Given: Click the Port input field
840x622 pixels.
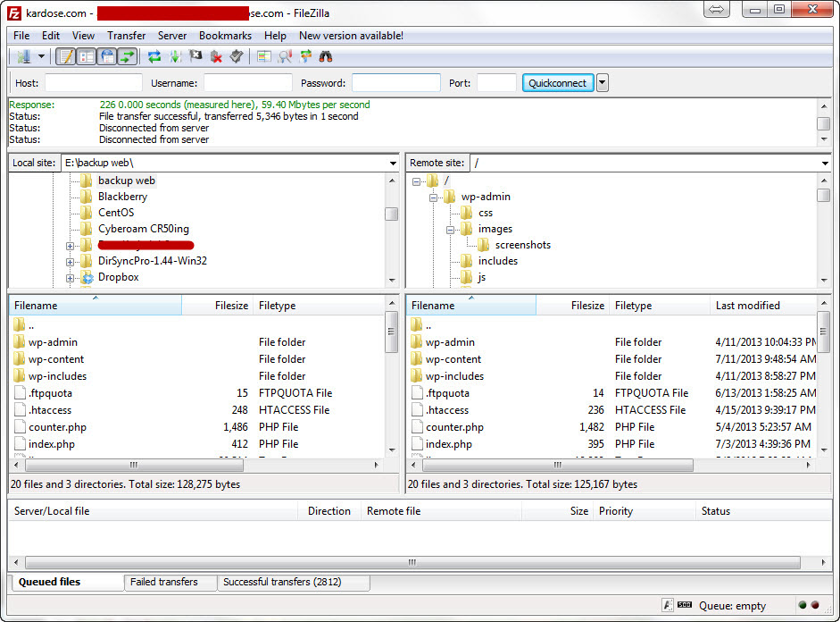Looking at the screenshot, I should coord(496,83).
